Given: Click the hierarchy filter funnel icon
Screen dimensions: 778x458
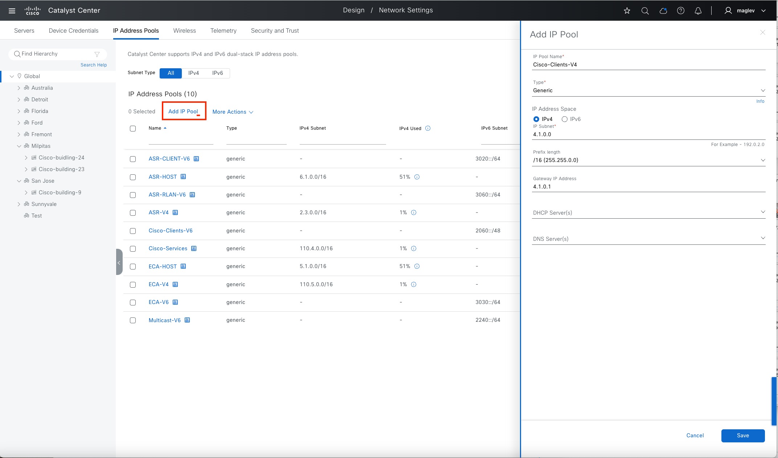Looking at the screenshot, I should click(97, 54).
